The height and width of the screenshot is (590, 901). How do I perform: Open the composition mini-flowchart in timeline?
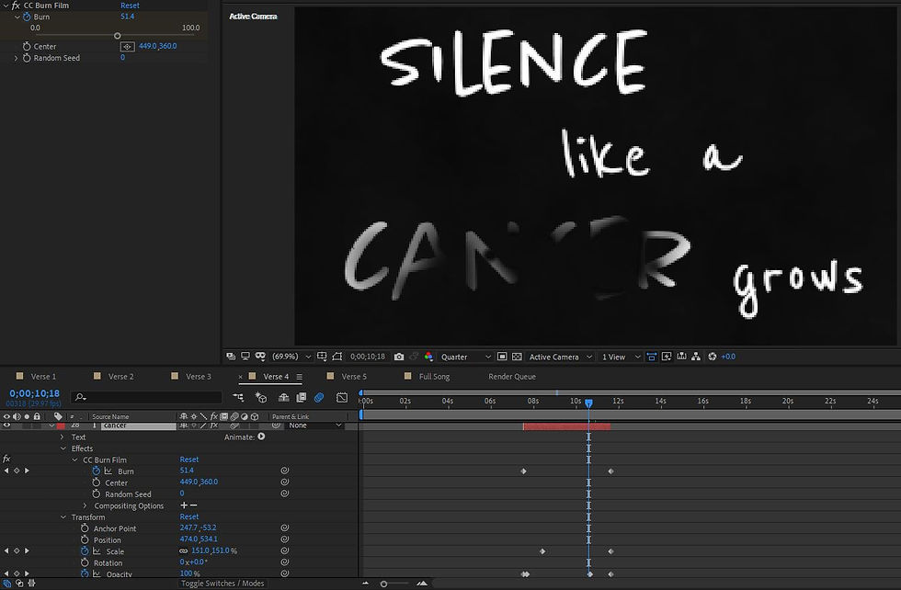(238, 397)
